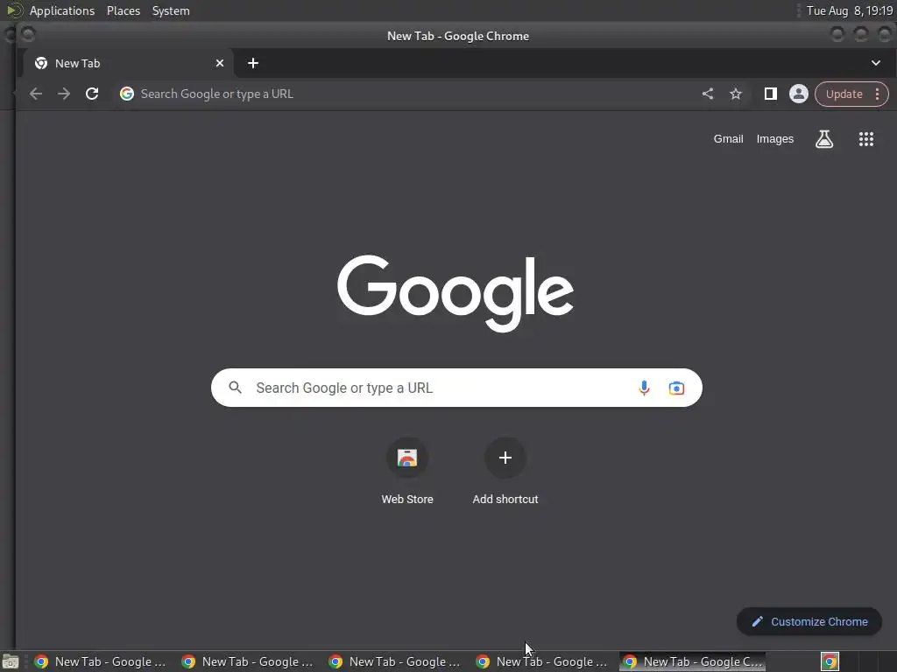Open Search Labs flask icon
Viewport: 897px width, 672px height.
coord(823,139)
